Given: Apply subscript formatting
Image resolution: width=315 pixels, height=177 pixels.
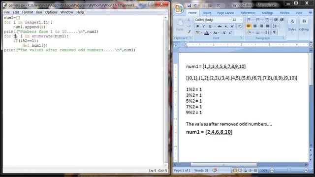Looking at the screenshot, I should pos(226,26).
